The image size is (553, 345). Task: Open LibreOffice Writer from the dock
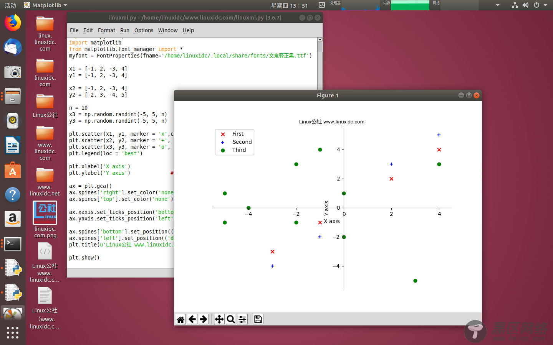coord(13,146)
